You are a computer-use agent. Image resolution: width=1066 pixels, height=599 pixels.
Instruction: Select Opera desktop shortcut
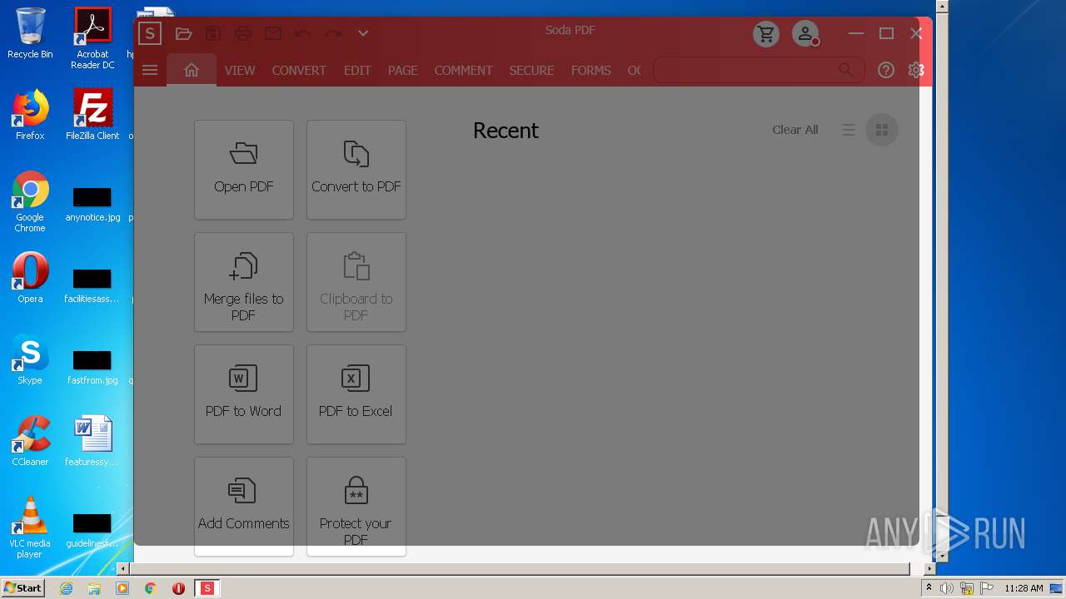[30, 278]
